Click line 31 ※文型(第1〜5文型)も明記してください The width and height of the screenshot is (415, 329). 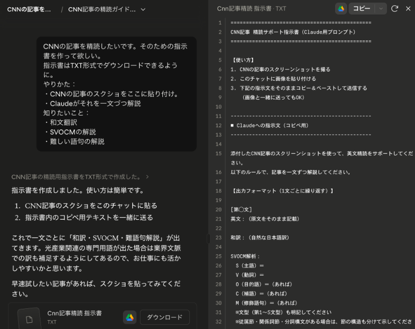tap(283, 312)
